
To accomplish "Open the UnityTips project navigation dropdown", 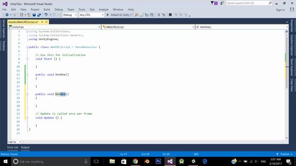I will (x=99, y=27).
